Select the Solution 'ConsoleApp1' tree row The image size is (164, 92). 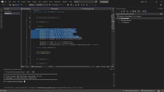[130, 16]
